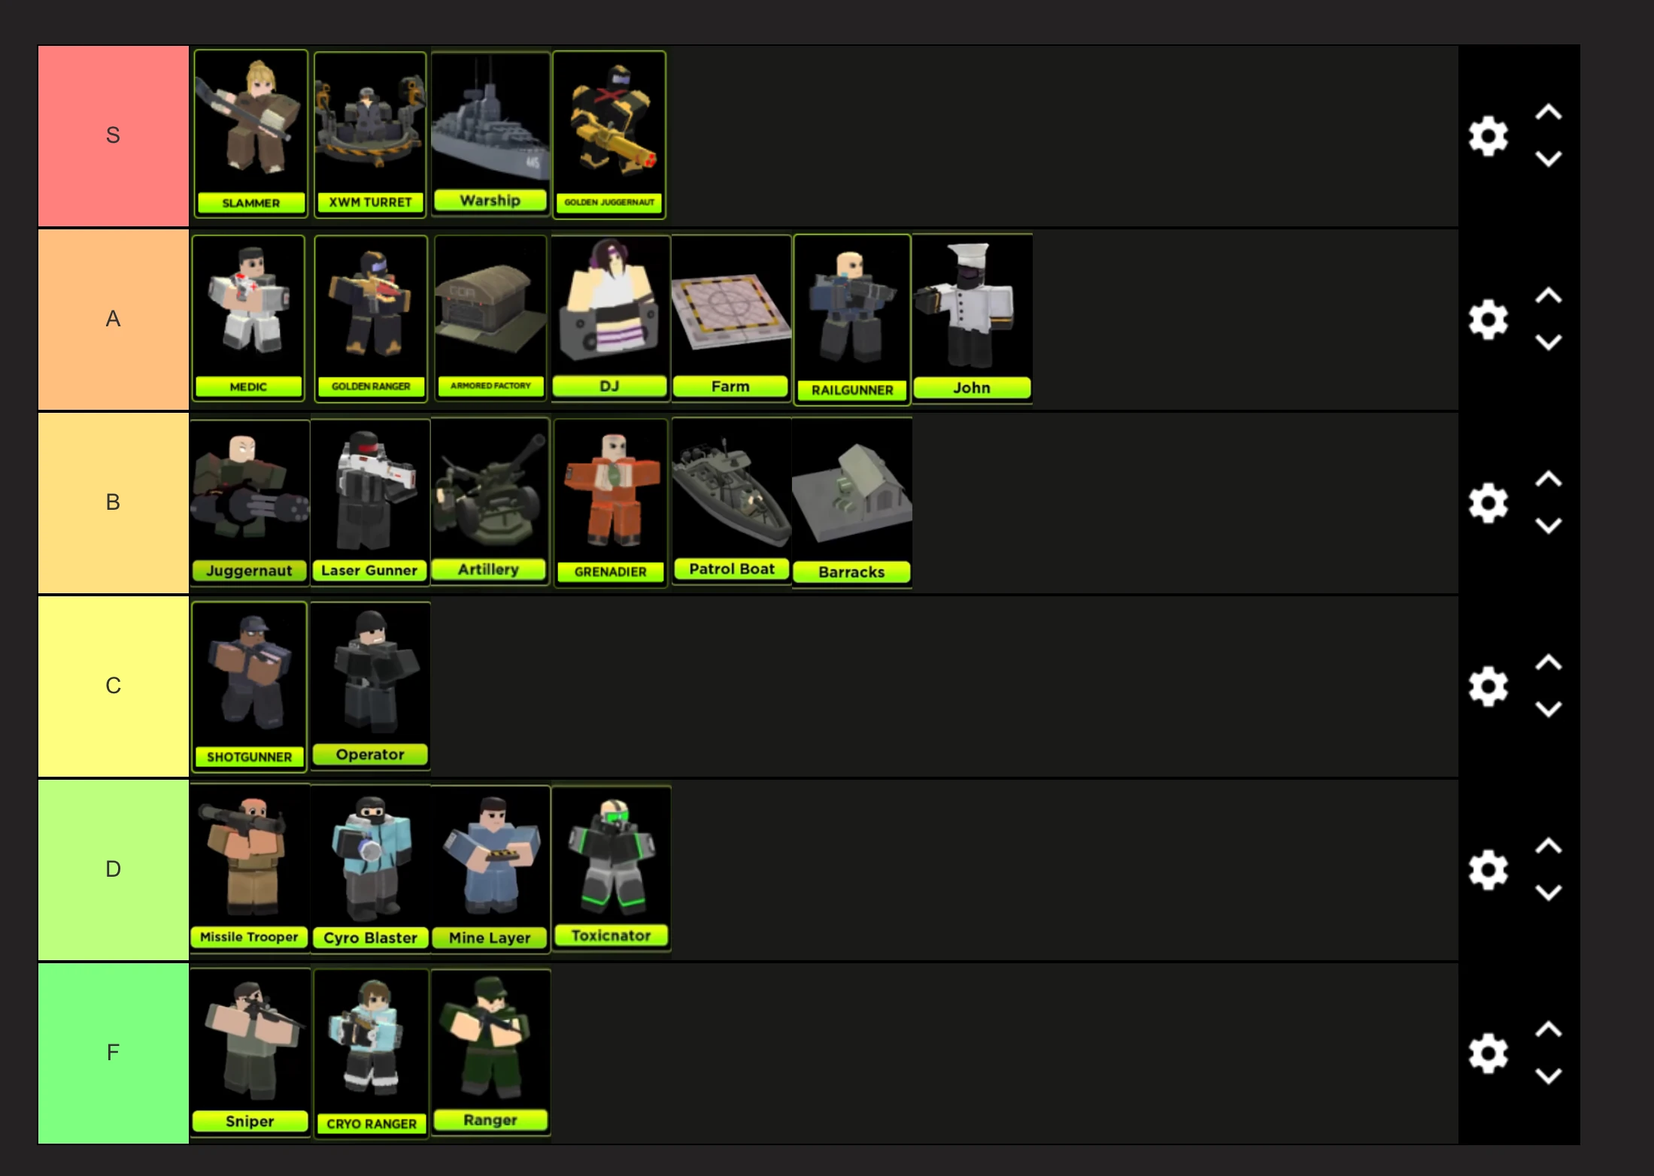Click the red S tier label
Image resolution: width=1654 pixels, height=1176 pixels.
[x=113, y=136]
